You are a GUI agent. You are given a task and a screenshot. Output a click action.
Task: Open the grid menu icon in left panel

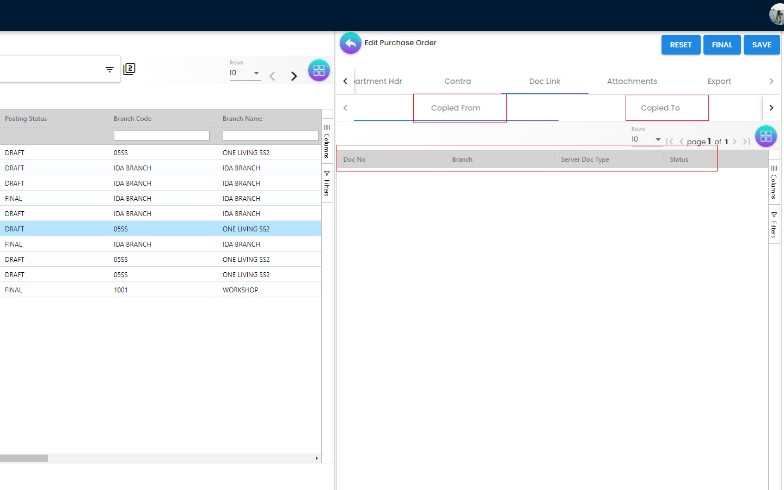point(318,70)
